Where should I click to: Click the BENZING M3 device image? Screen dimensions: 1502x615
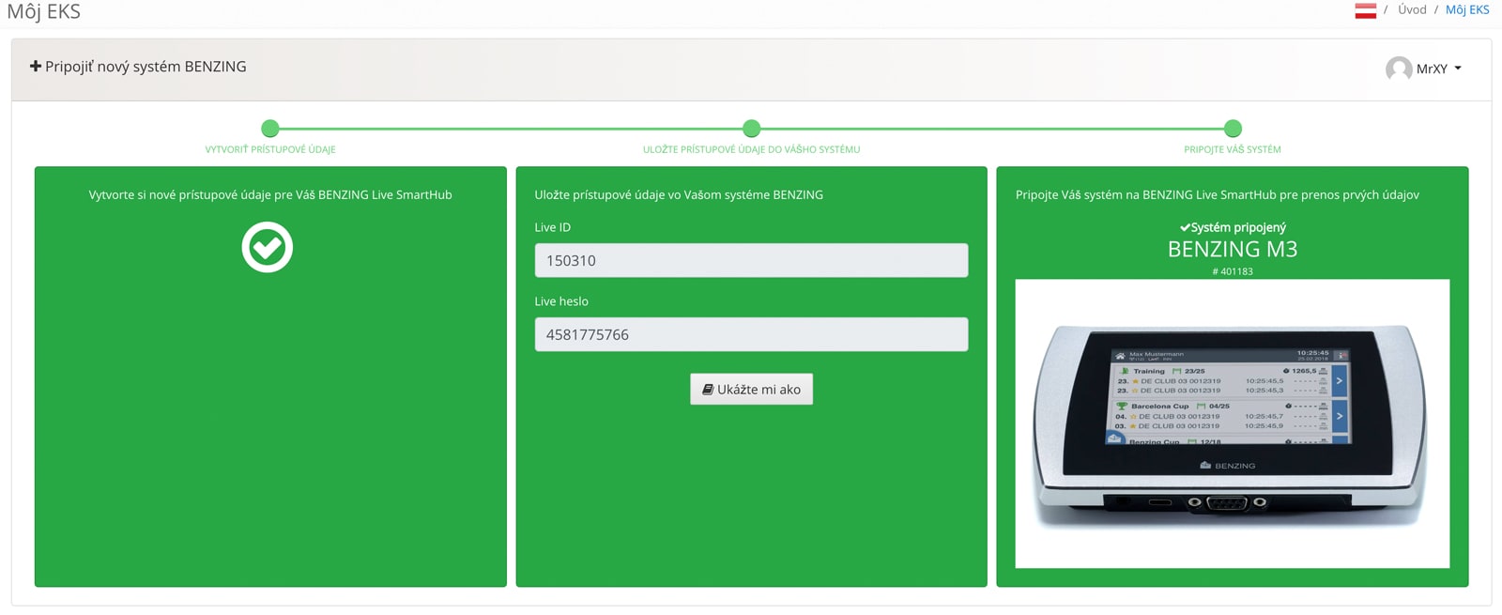pos(1233,423)
